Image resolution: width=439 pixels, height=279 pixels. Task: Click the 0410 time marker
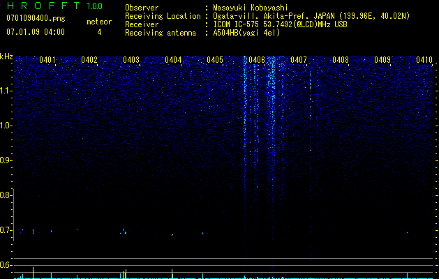(x=424, y=60)
